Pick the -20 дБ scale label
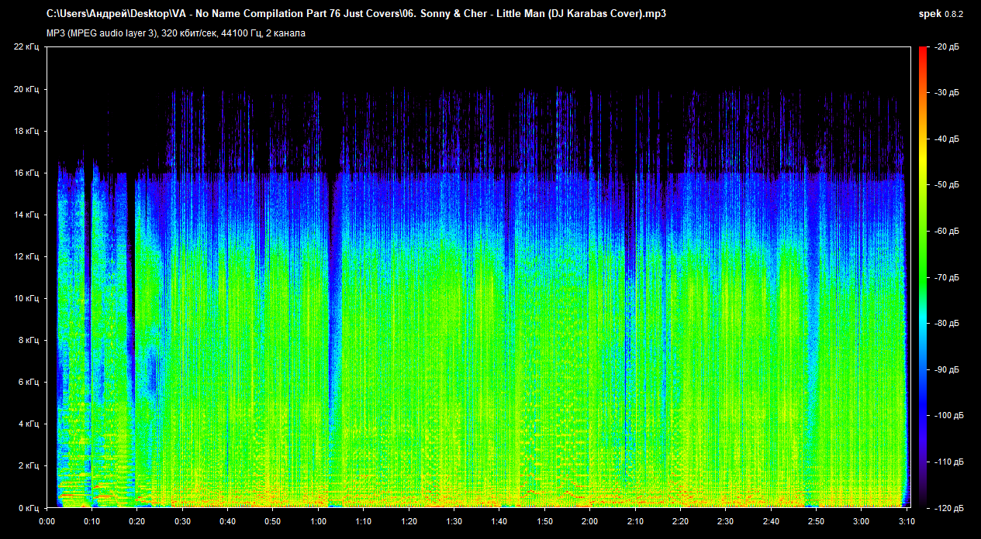 (x=948, y=47)
